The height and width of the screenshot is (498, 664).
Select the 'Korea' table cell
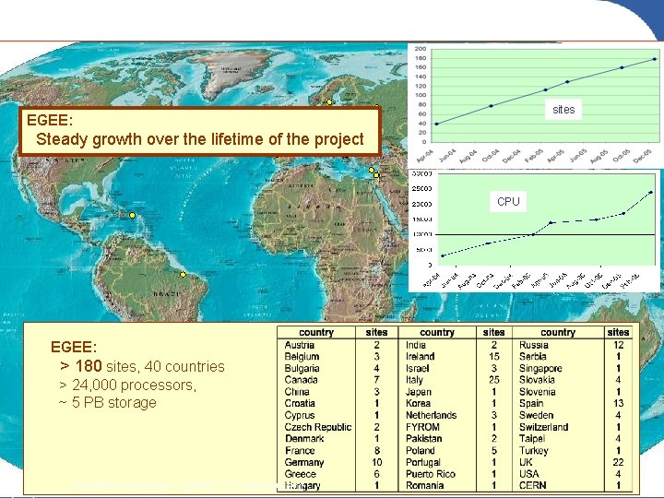(418, 403)
